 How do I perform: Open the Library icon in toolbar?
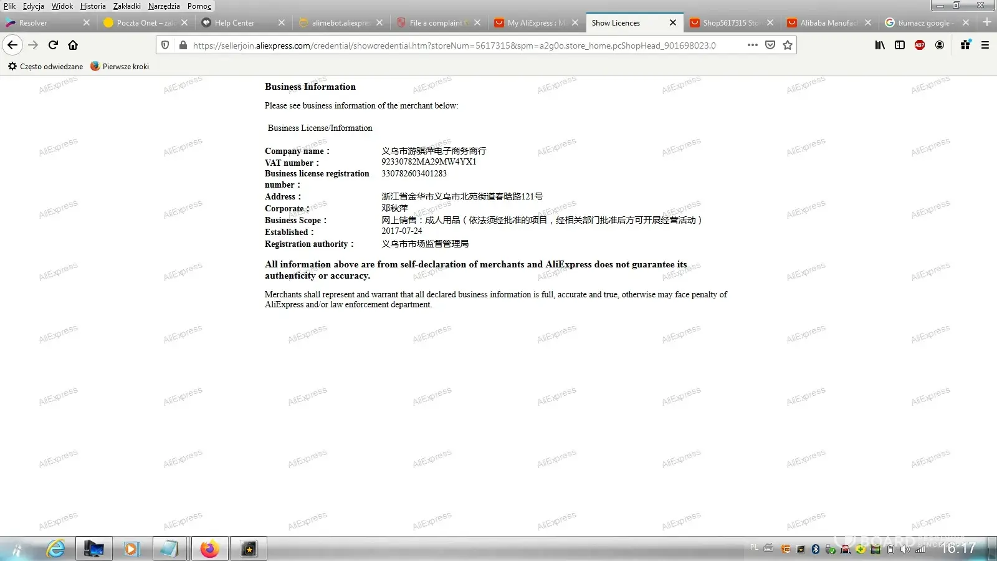pyautogui.click(x=880, y=45)
